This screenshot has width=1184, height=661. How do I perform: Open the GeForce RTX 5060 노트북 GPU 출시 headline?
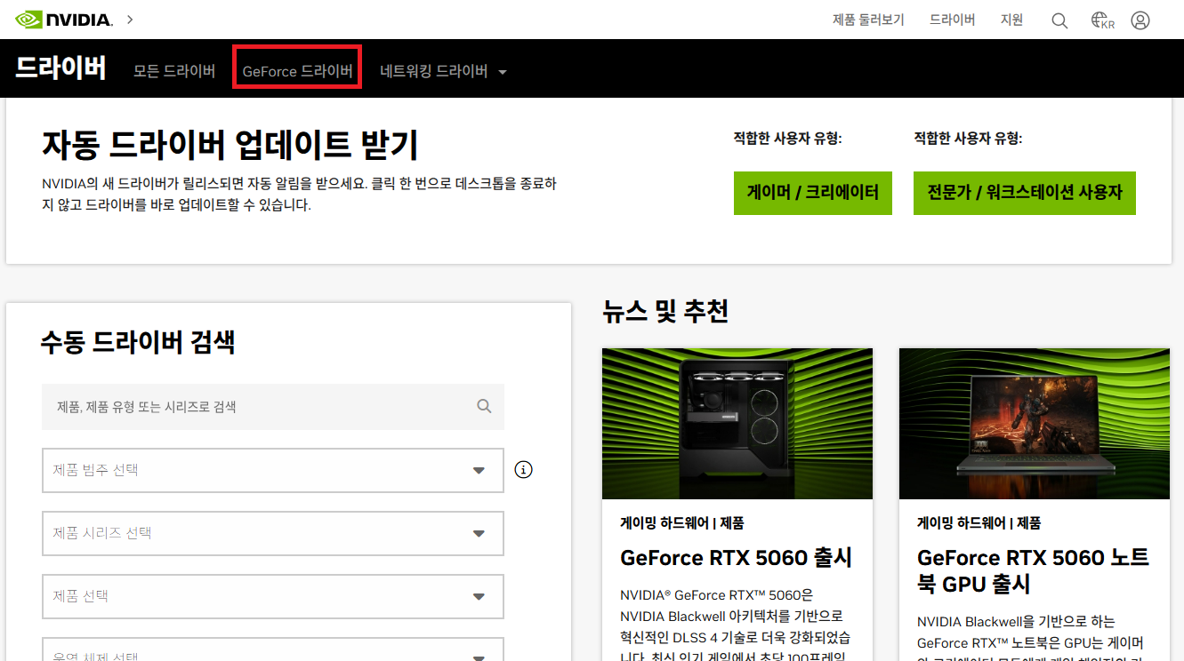click(x=1033, y=570)
